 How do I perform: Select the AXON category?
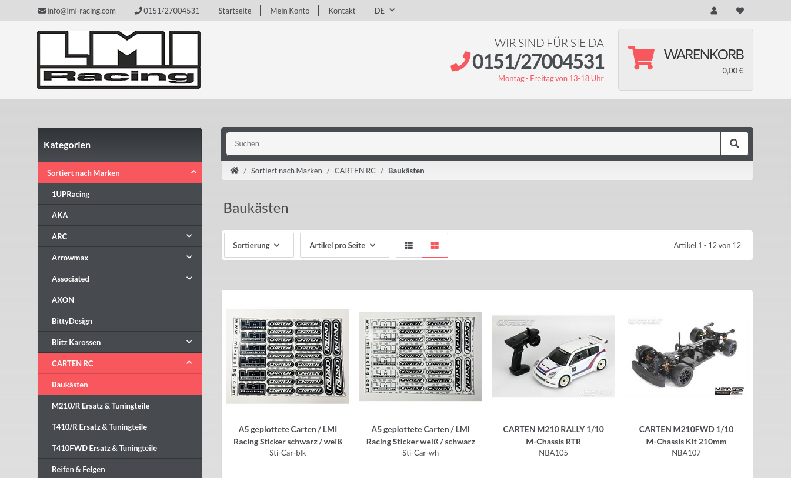click(x=119, y=300)
